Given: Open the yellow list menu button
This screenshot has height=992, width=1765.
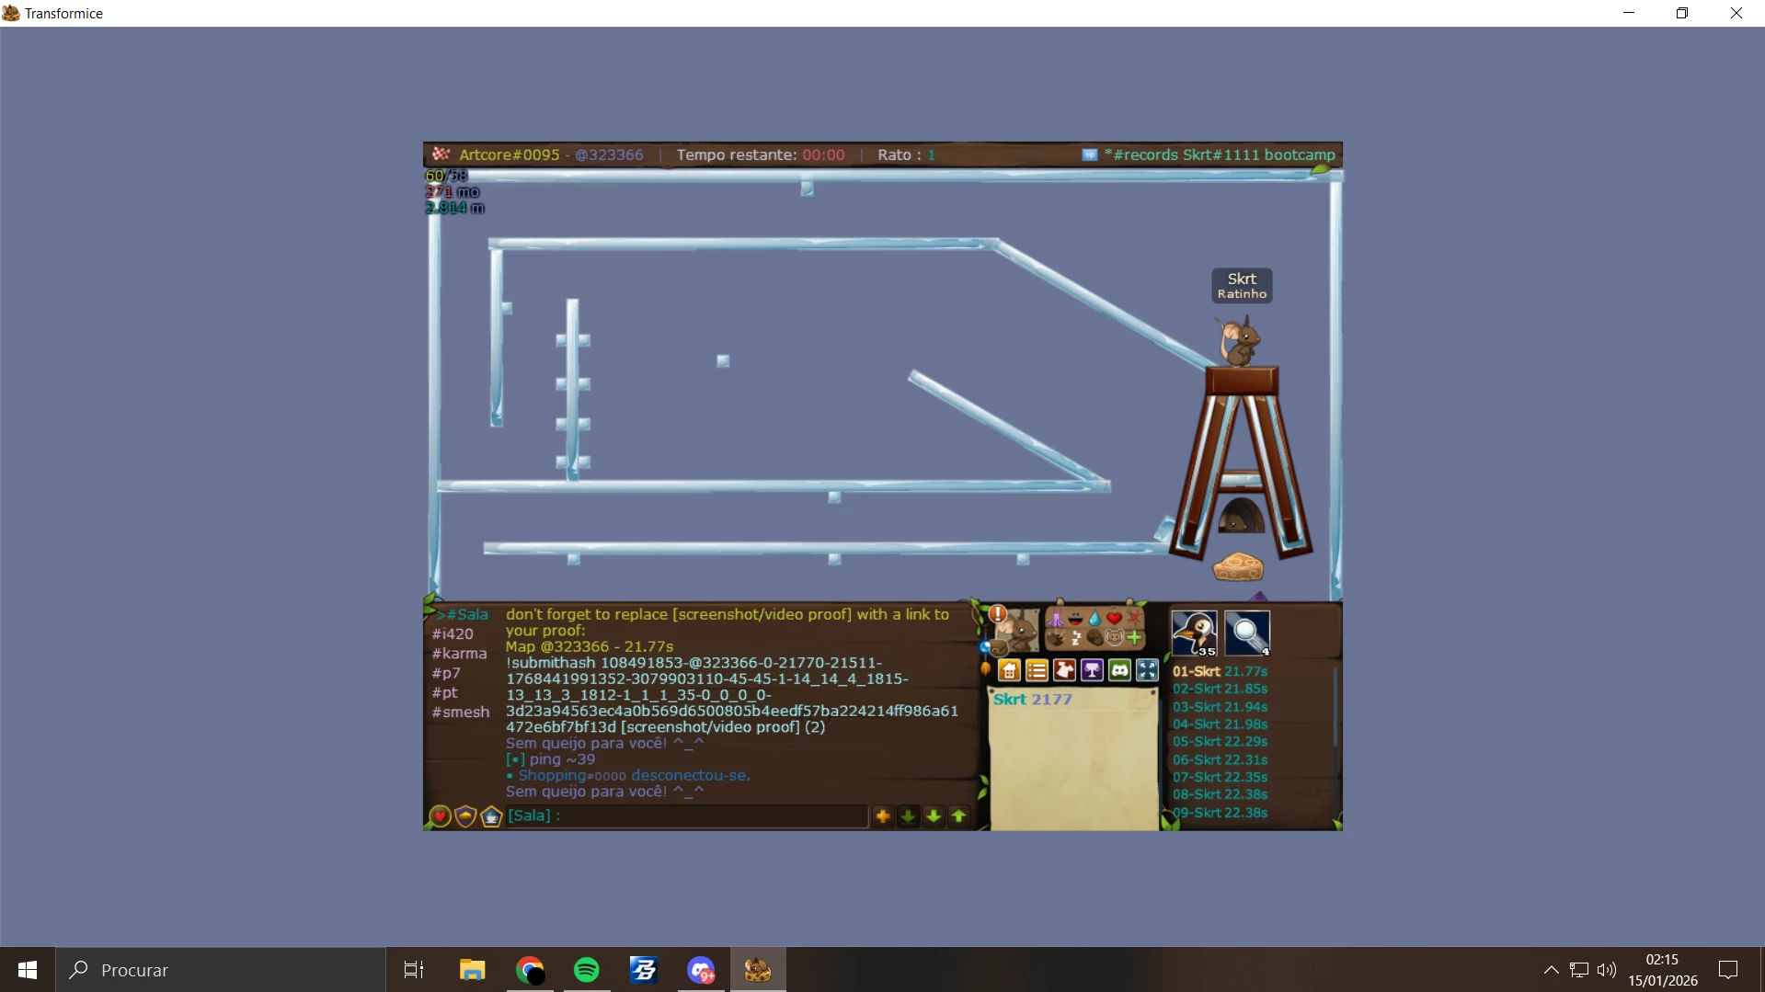Looking at the screenshot, I should (1037, 670).
